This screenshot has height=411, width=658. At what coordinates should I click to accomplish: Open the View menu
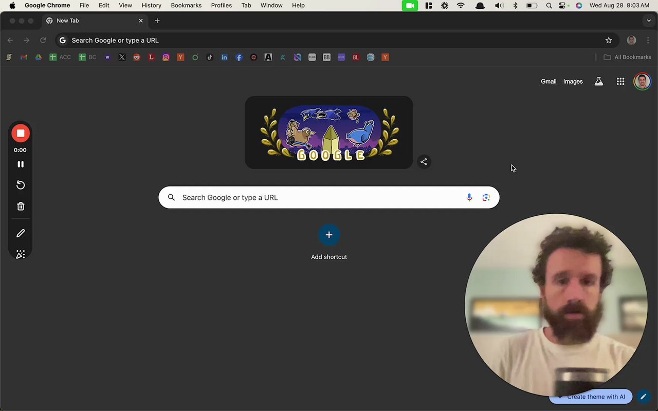tap(125, 5)
